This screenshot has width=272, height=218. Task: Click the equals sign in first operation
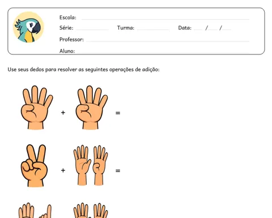coord(118,113)
